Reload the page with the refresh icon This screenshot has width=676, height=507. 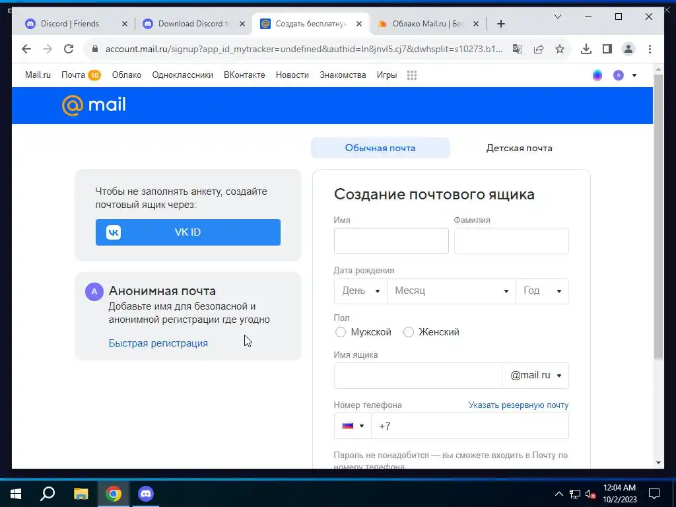point(69,49)
